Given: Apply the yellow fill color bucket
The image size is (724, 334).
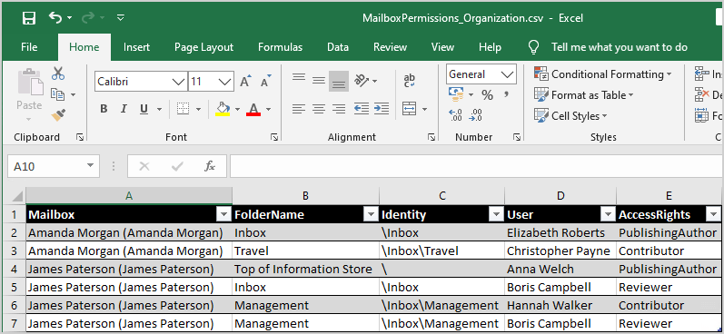Looking at the screenshot, I should (x=223, y=109).
